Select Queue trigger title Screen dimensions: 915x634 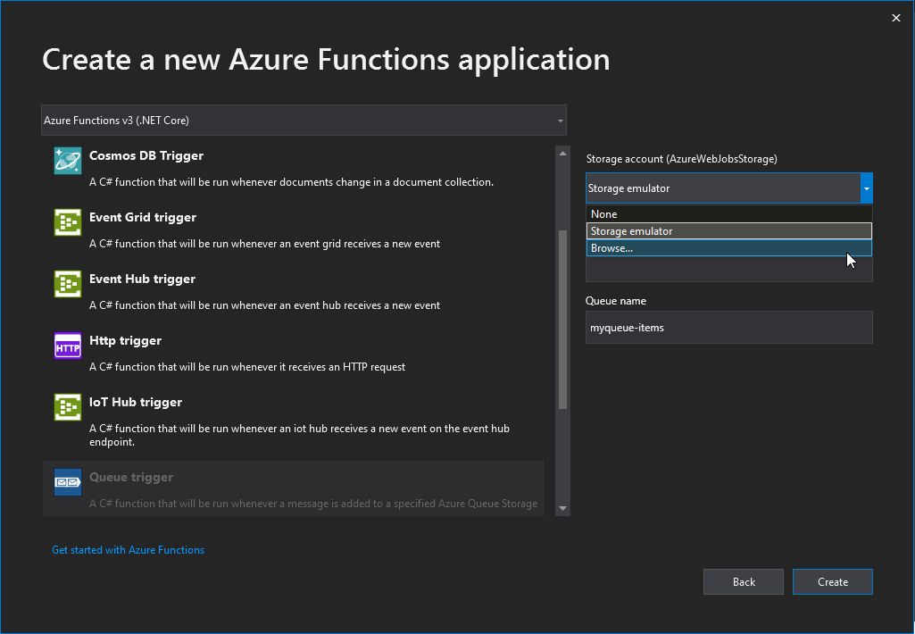tap(131, 478)
